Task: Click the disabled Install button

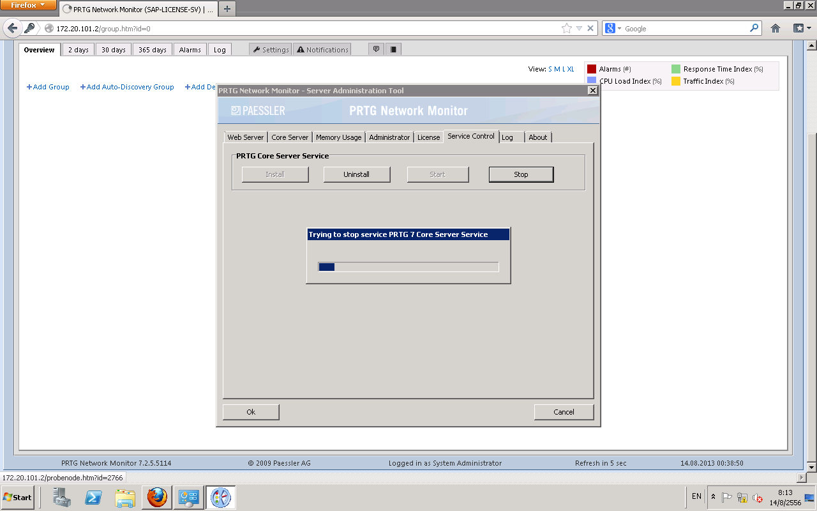Action: (275, 174)
